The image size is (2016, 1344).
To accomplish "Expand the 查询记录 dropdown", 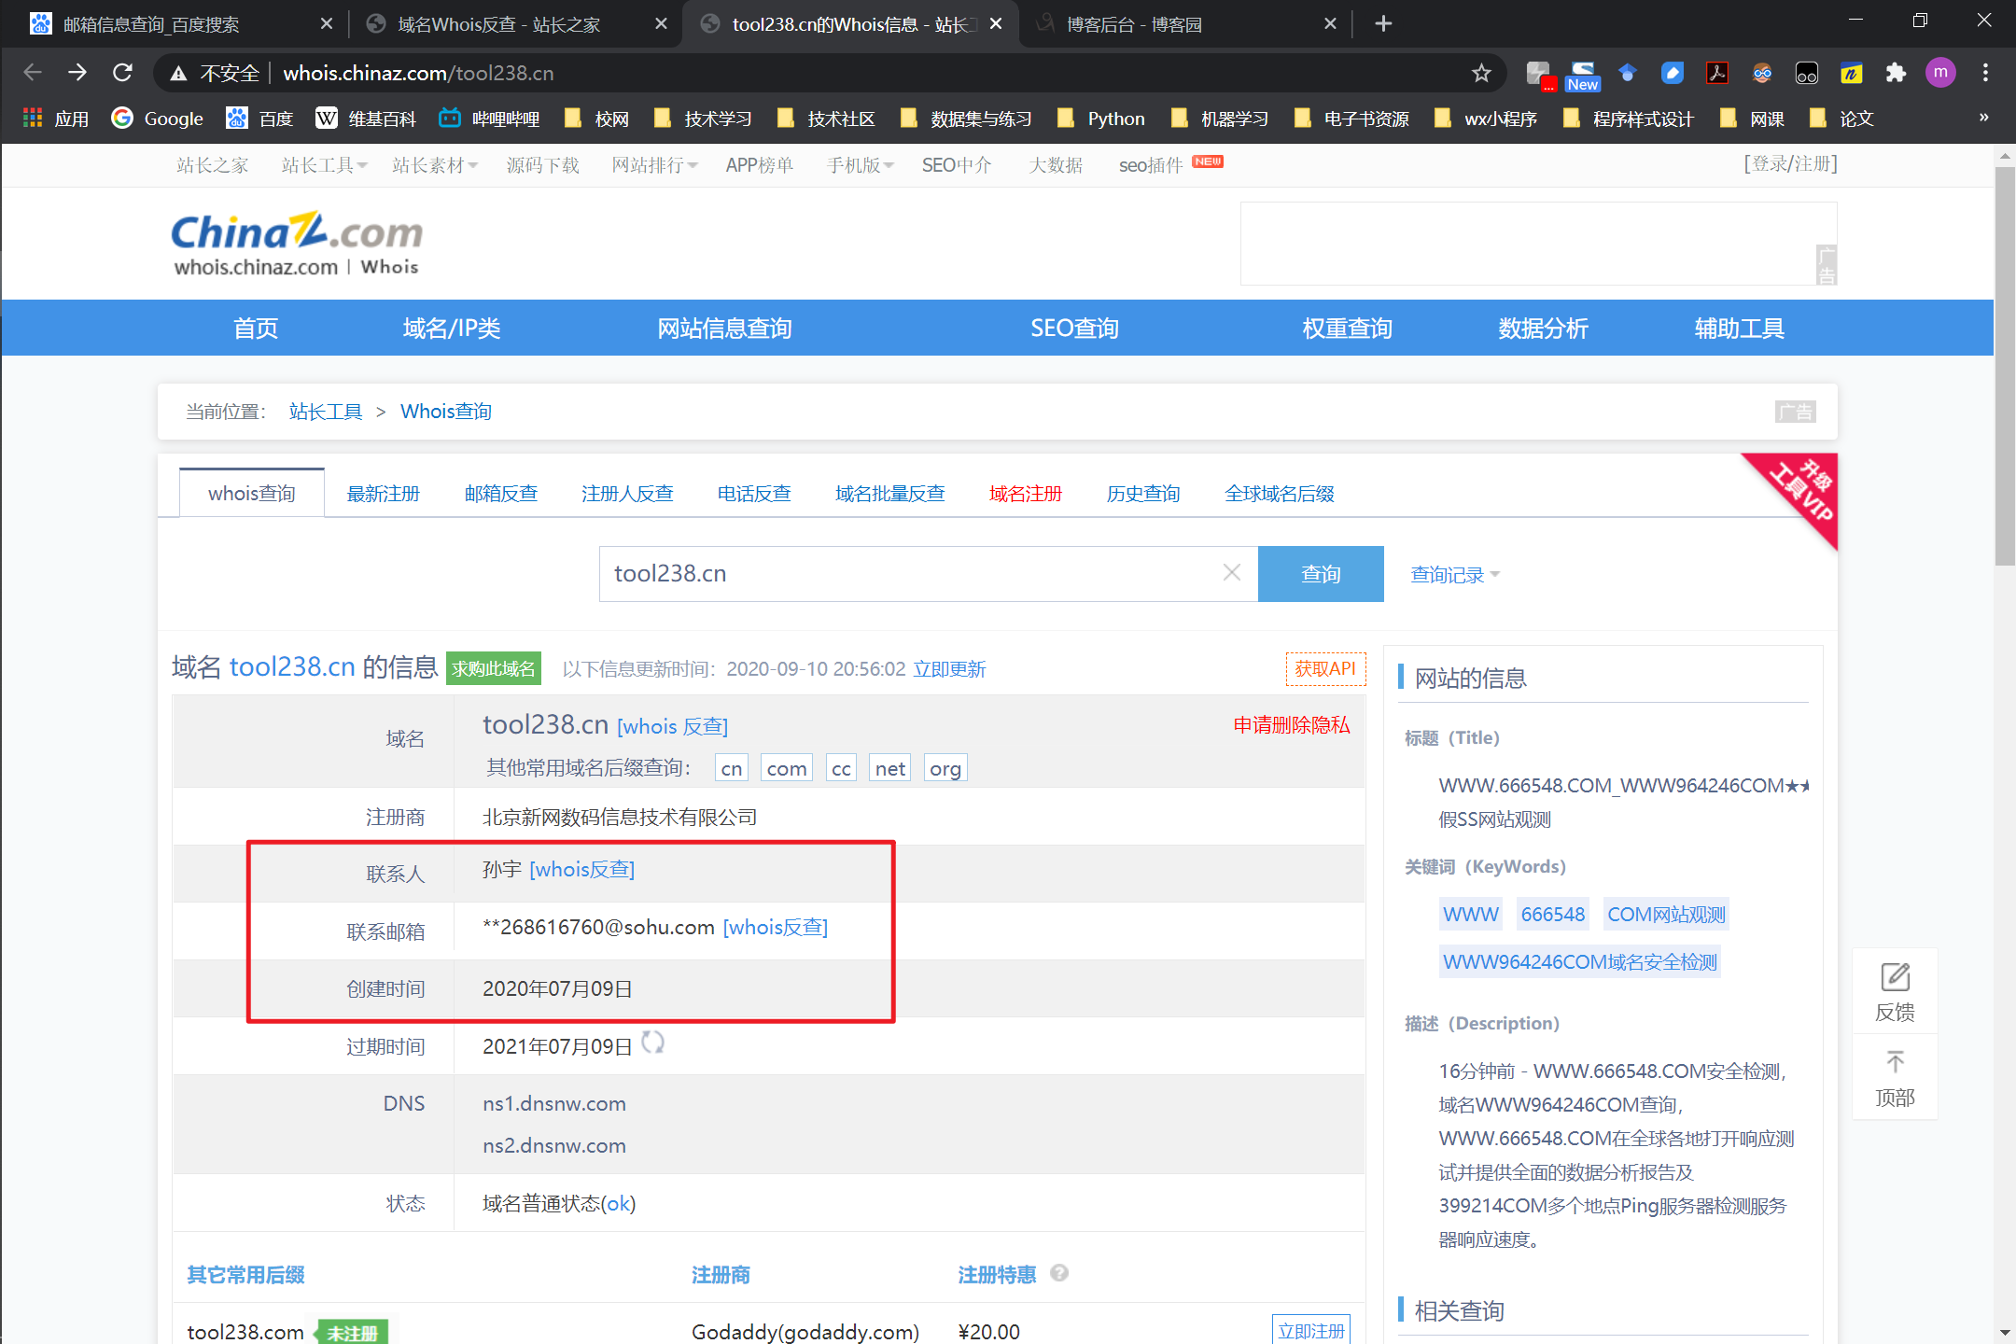I will 1454,575.
